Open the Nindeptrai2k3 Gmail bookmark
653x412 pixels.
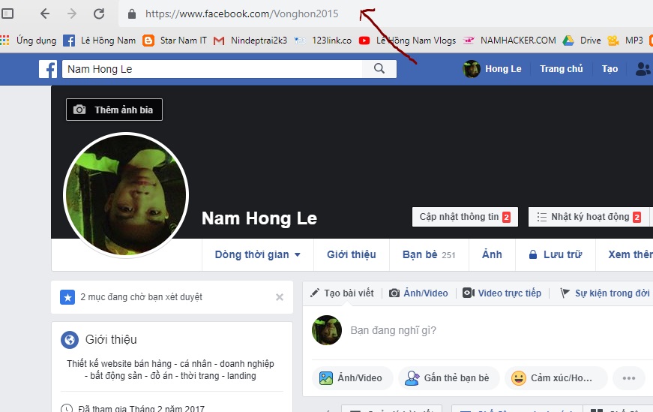(x=250, y=41)
